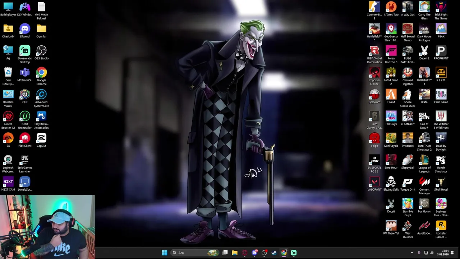The width and height of the screenshot is (460, 259).
Task: Click the Bodycam desktop icon
Action: click(374, 97)
